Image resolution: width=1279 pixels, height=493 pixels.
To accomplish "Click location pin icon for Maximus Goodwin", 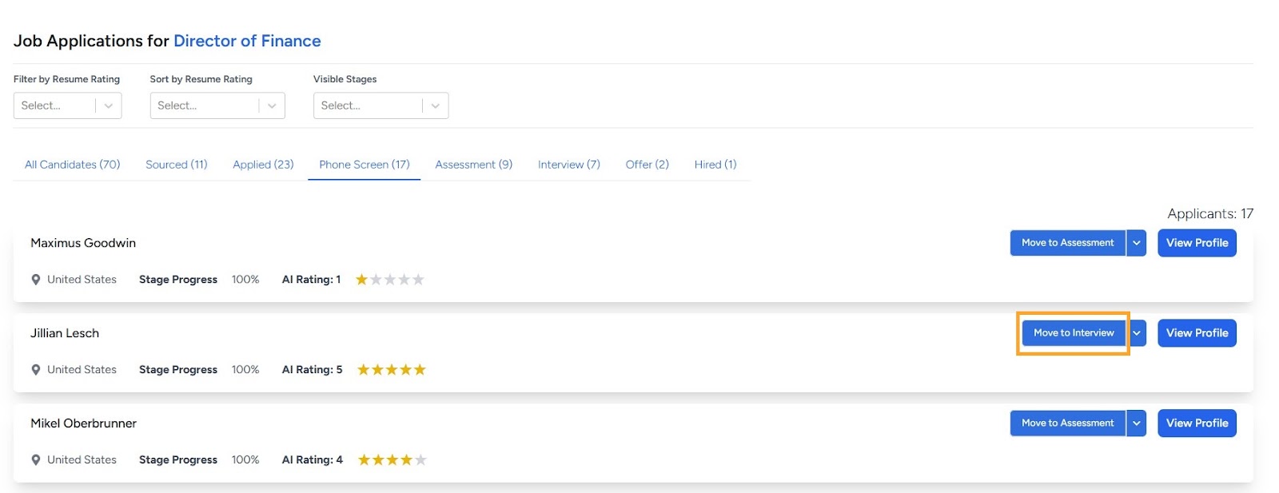I will coord(36,280).
